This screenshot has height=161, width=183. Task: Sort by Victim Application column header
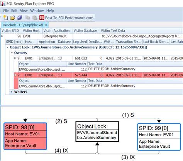(58, 31)
